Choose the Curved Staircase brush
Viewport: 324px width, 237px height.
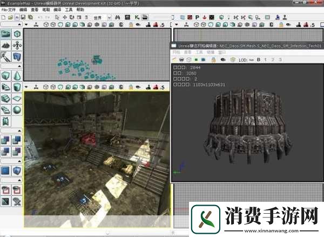click(x=6, y=87)
